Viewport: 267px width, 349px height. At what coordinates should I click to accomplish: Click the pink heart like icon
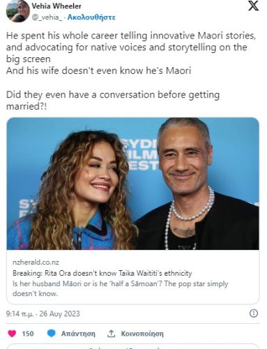tap(12, 334)
